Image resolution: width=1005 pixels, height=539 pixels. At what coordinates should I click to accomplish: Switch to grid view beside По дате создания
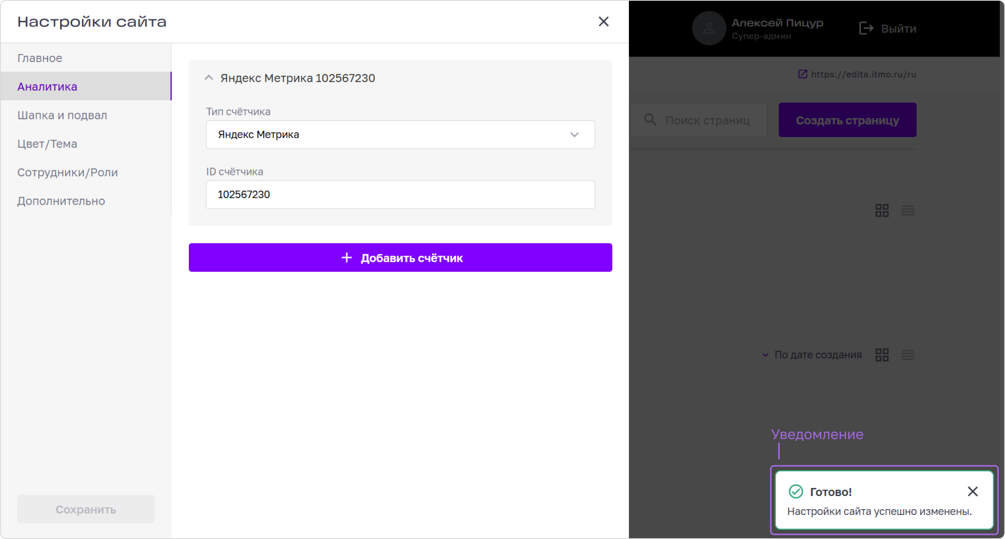(882, 355)
